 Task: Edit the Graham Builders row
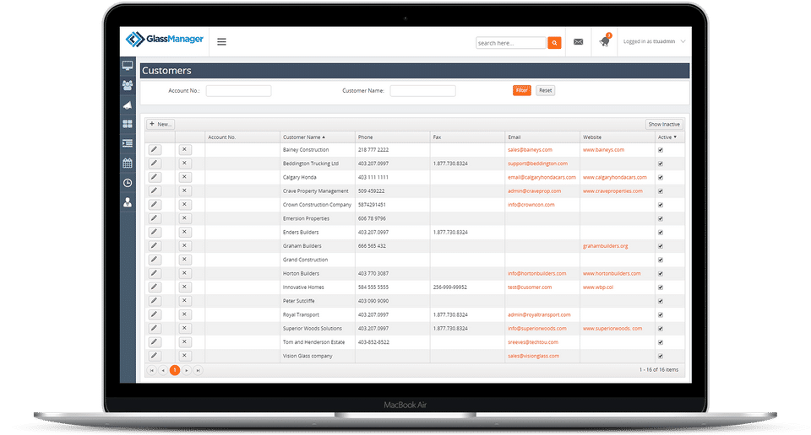pyautogui.click(x=155, y=245)
